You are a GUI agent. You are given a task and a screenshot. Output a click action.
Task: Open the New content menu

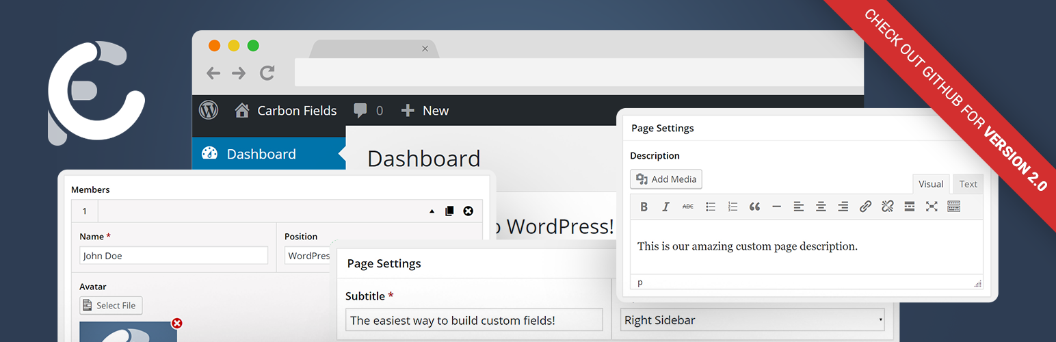(425, 110)
